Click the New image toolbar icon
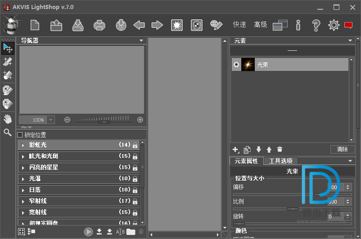Screen dimensions: 361x239 tap(36, 25)
